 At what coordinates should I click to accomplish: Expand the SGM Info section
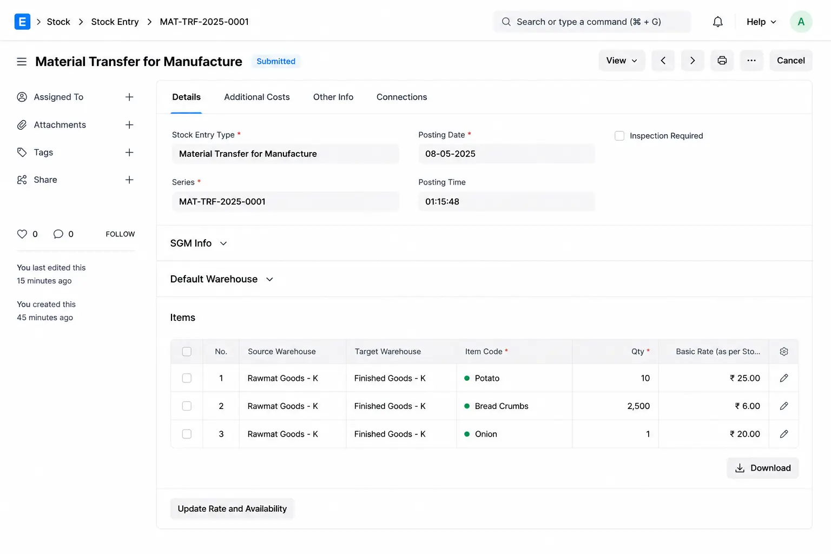coord(199,243)
